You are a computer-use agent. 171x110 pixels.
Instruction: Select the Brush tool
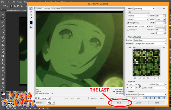pos(3,41)
